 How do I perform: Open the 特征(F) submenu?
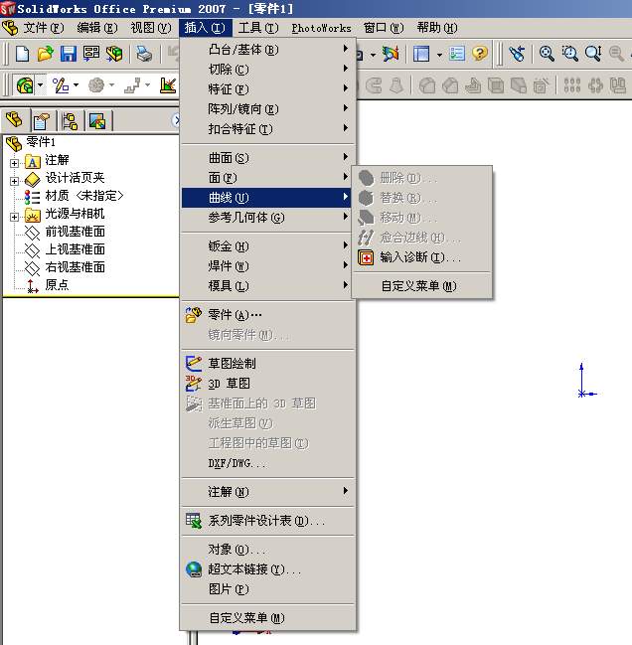coord(267,88)
